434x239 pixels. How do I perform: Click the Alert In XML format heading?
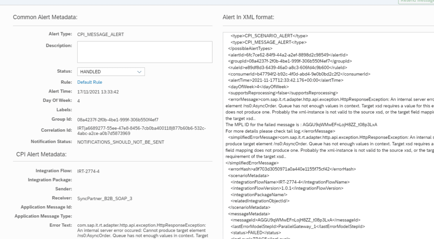point(248,17)
